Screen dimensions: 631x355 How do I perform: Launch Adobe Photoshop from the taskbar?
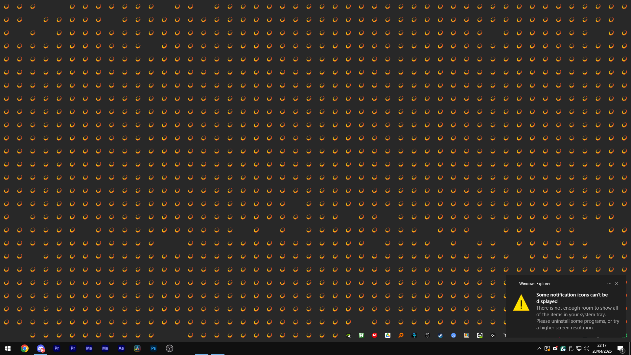pos(153,348)
